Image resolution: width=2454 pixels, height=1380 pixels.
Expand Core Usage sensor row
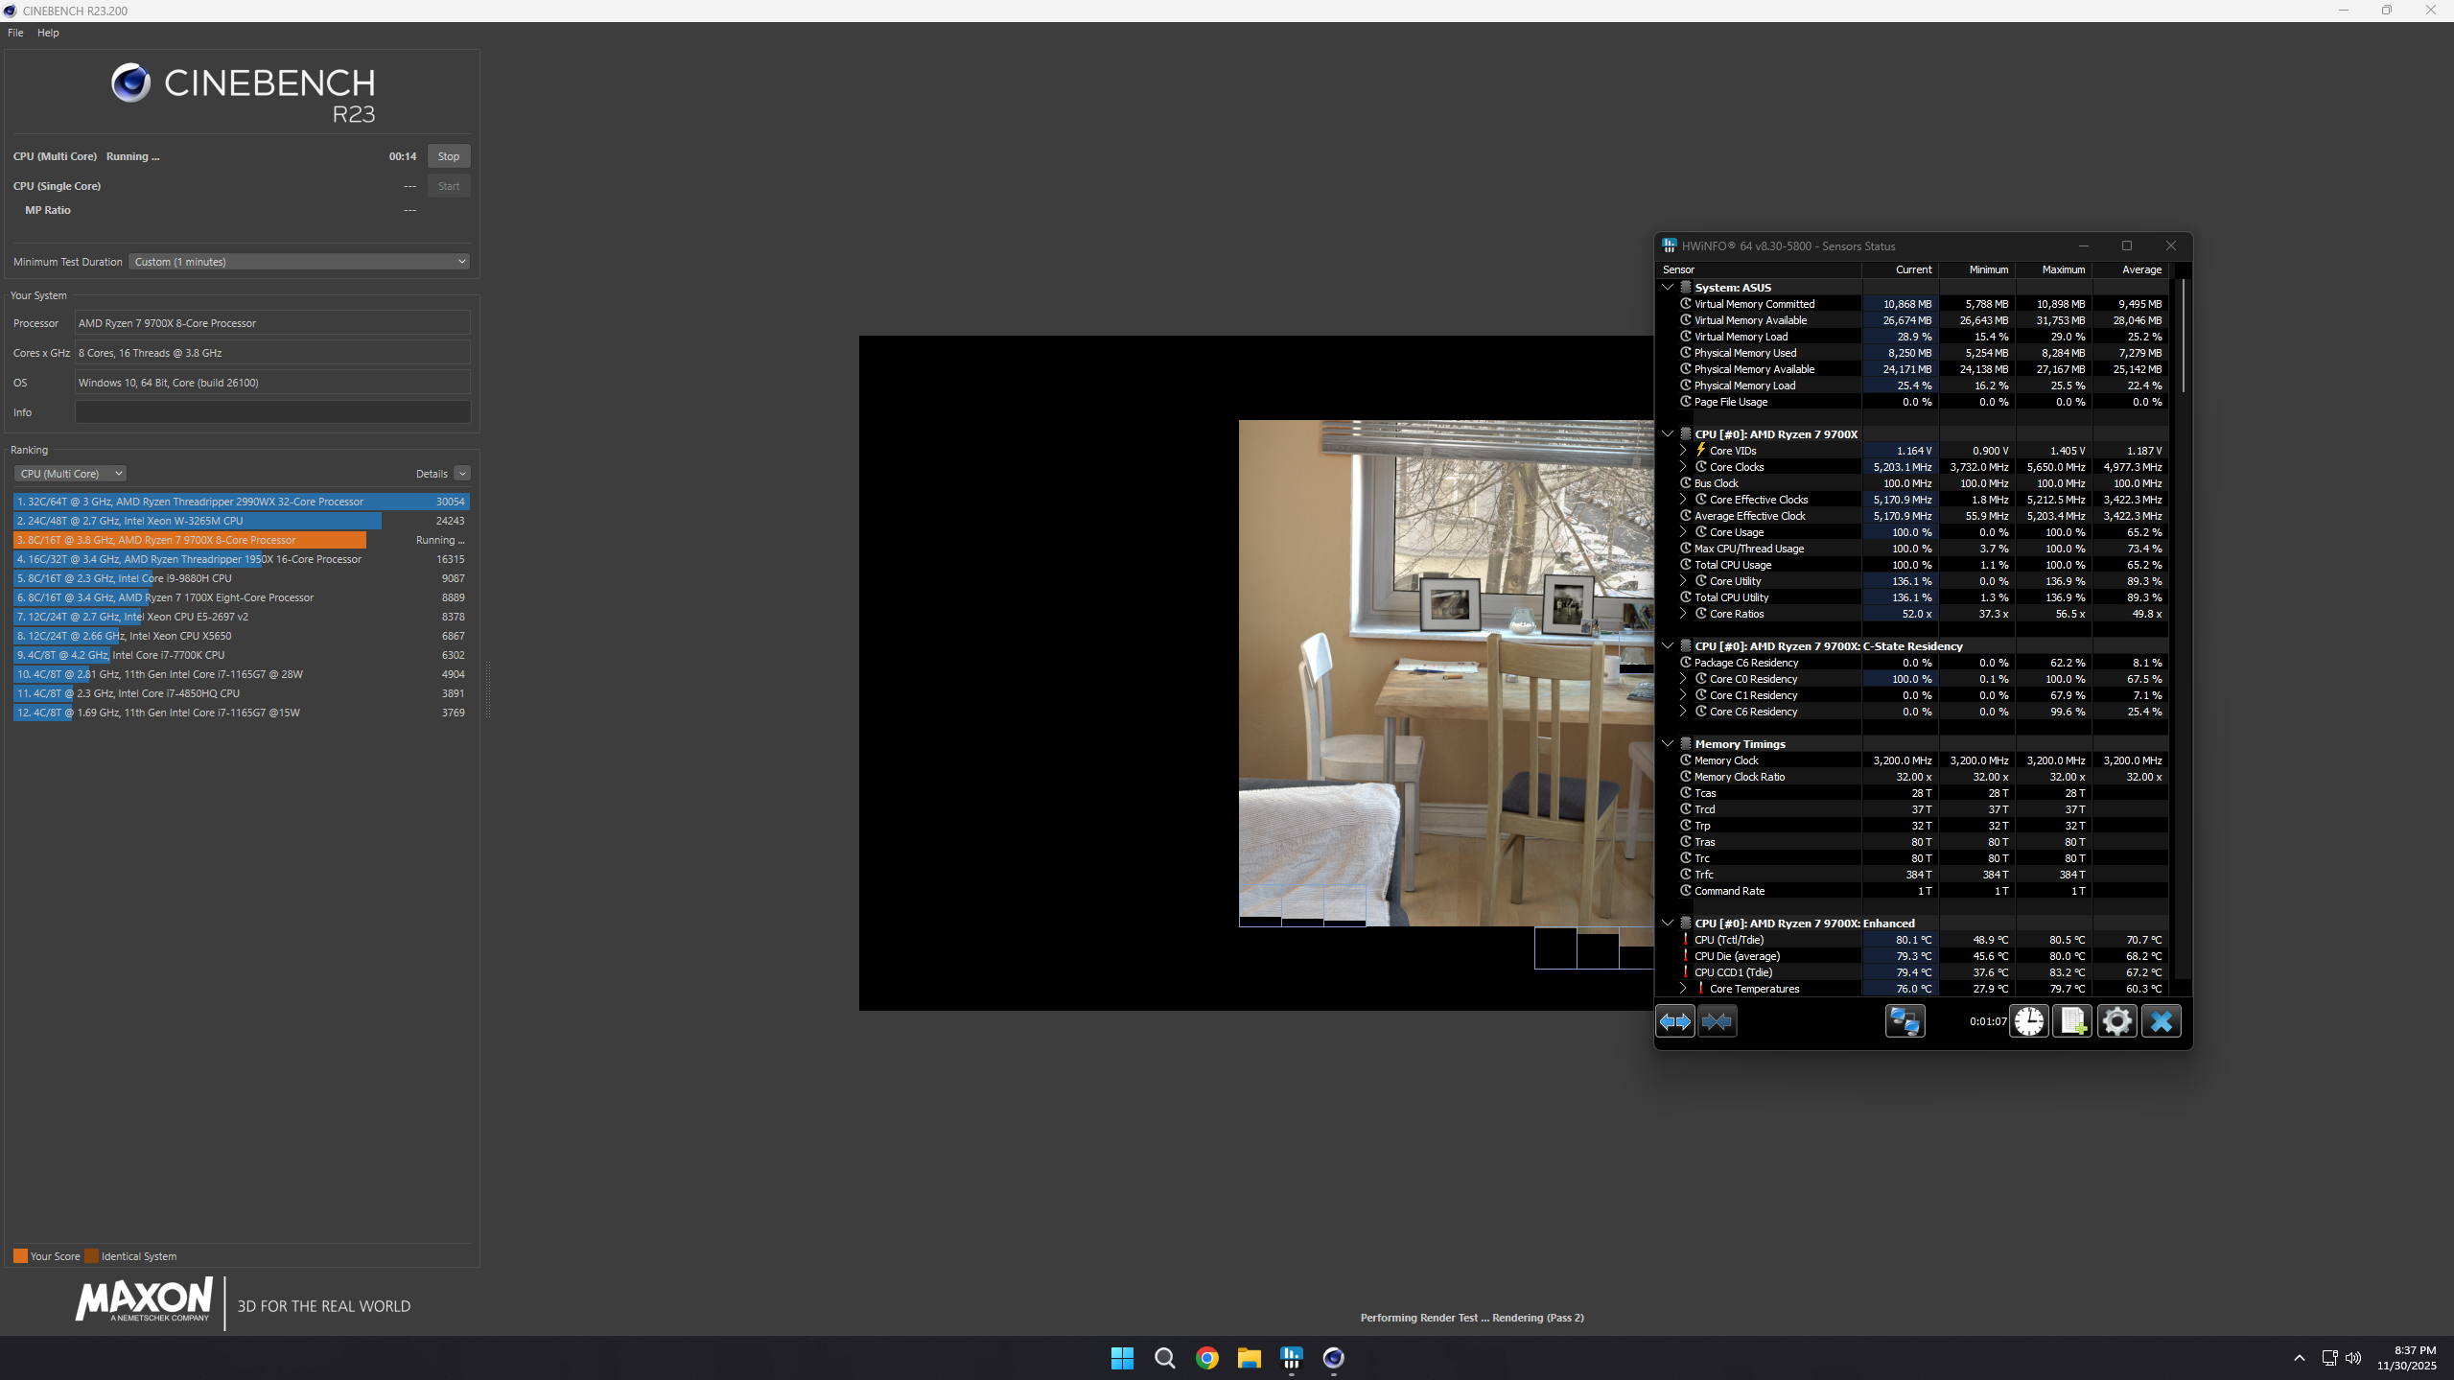(x=1683, y=532)
